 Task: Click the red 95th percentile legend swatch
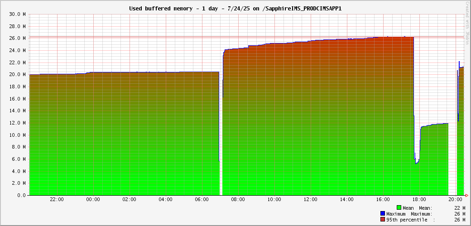[382, 220]
